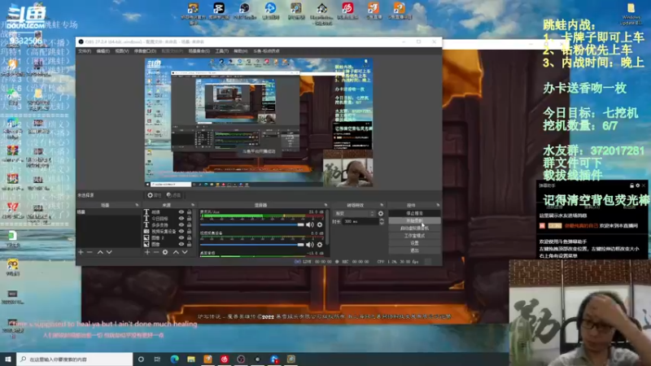
Task: Move the scene down in the scenes list
Action: [x=109, y=252]
